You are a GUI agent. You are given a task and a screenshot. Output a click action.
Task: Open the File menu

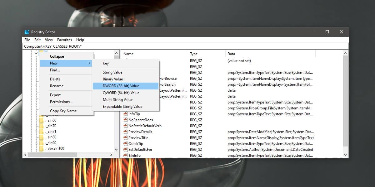pos(27,40)
